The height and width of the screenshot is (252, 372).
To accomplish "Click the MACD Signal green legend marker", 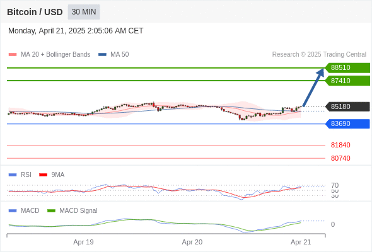I will tap(51, 210).
